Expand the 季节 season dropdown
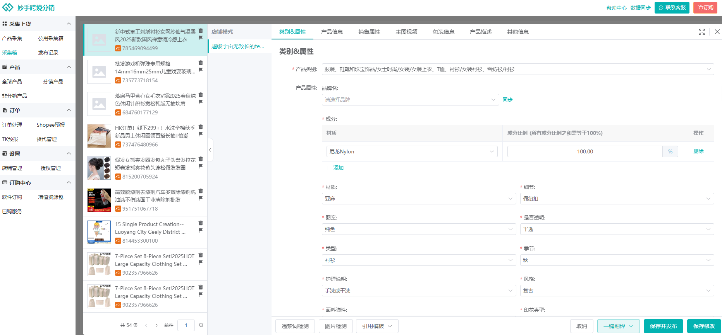This screenshot has height=335, width=722. 617,260
